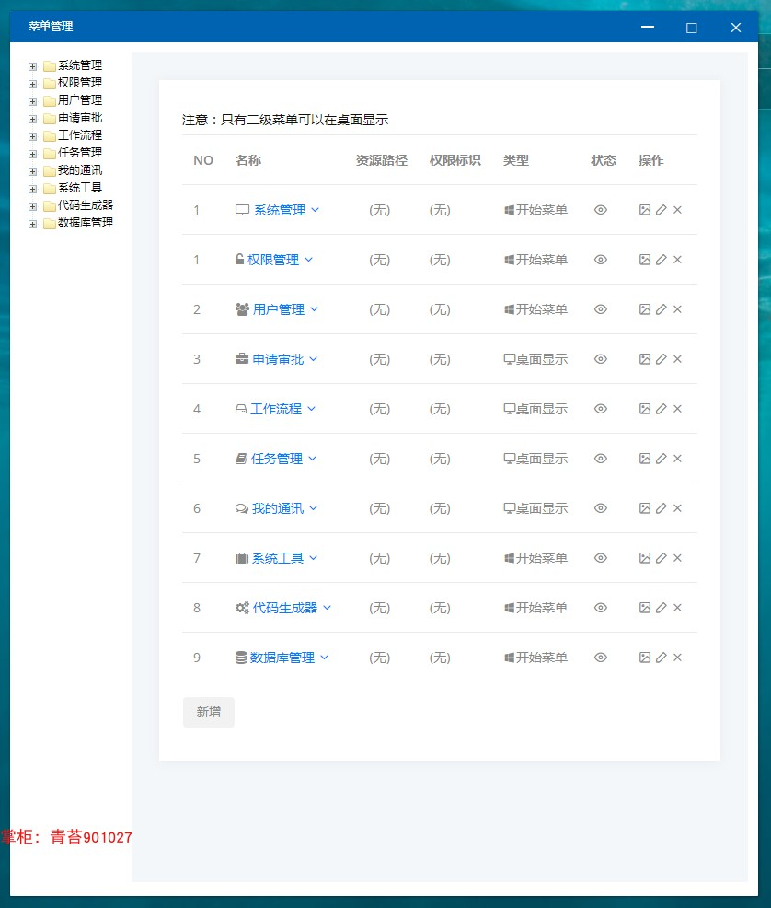771x908 pixels.
Task: Click the 新增 button
Action: 208,712
